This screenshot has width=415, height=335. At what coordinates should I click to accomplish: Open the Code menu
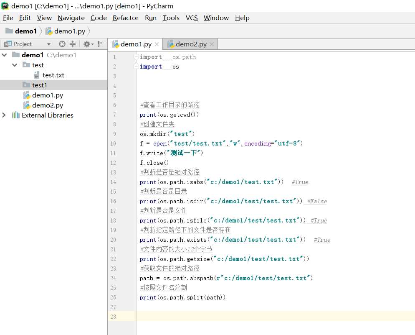pyautogui.click(x=99, y=18)
